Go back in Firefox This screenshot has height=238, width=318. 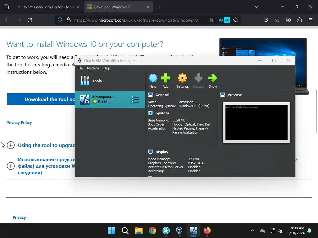(x=7, y=20)
